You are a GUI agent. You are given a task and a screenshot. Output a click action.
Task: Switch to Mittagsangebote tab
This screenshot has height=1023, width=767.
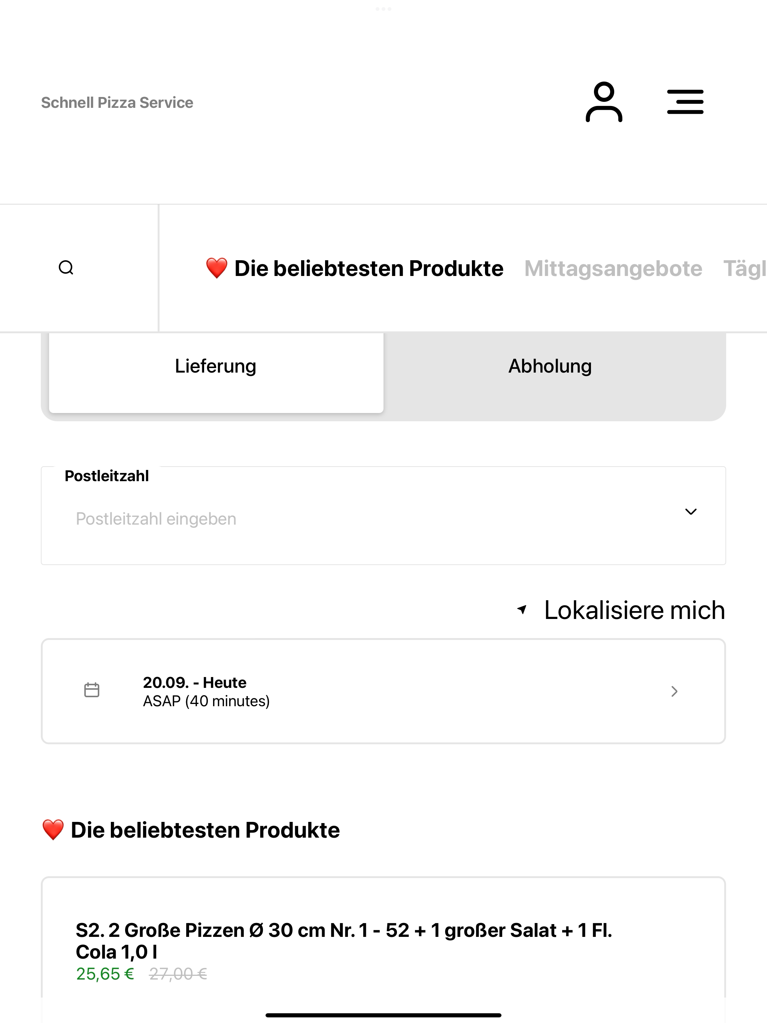tap(613, 269)
